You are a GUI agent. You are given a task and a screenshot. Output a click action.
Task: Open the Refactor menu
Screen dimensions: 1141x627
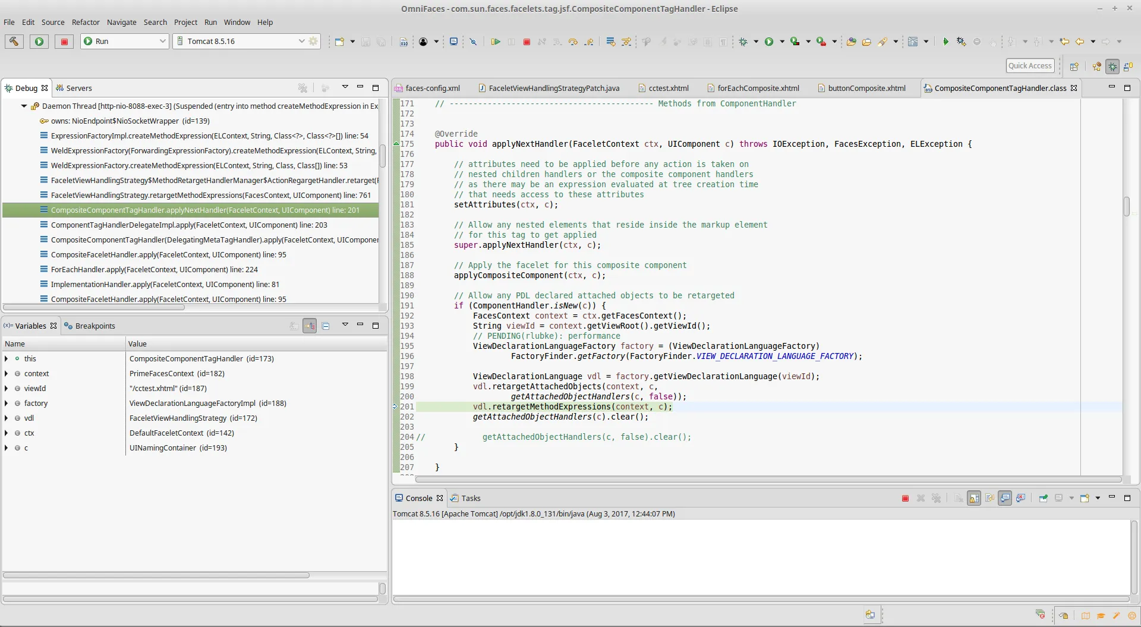pos(86,22)
